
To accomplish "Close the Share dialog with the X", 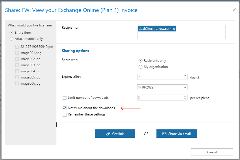I will point(234,10).
